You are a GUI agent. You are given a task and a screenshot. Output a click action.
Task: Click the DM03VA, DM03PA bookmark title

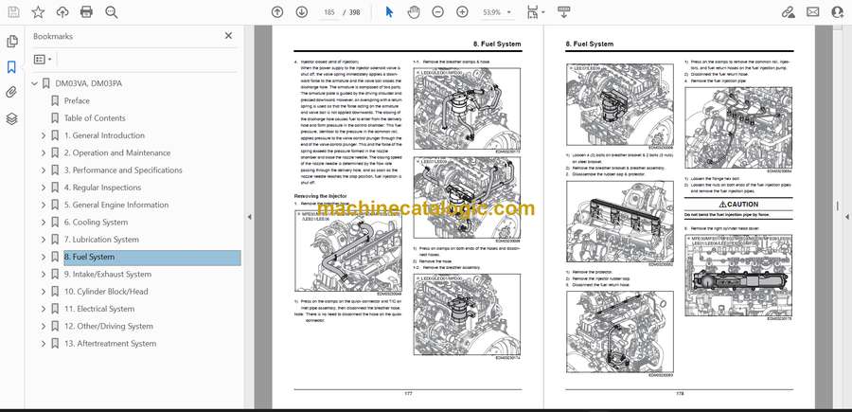pyautogui.click(x=89, y=83)
